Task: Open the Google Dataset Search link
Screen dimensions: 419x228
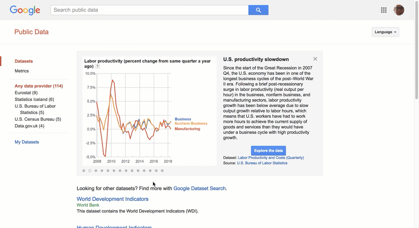Action: [199, 188]
